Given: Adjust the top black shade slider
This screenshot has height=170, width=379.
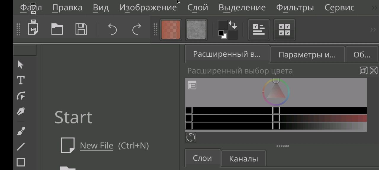Looking at the screenshot, I should [276, 110].
